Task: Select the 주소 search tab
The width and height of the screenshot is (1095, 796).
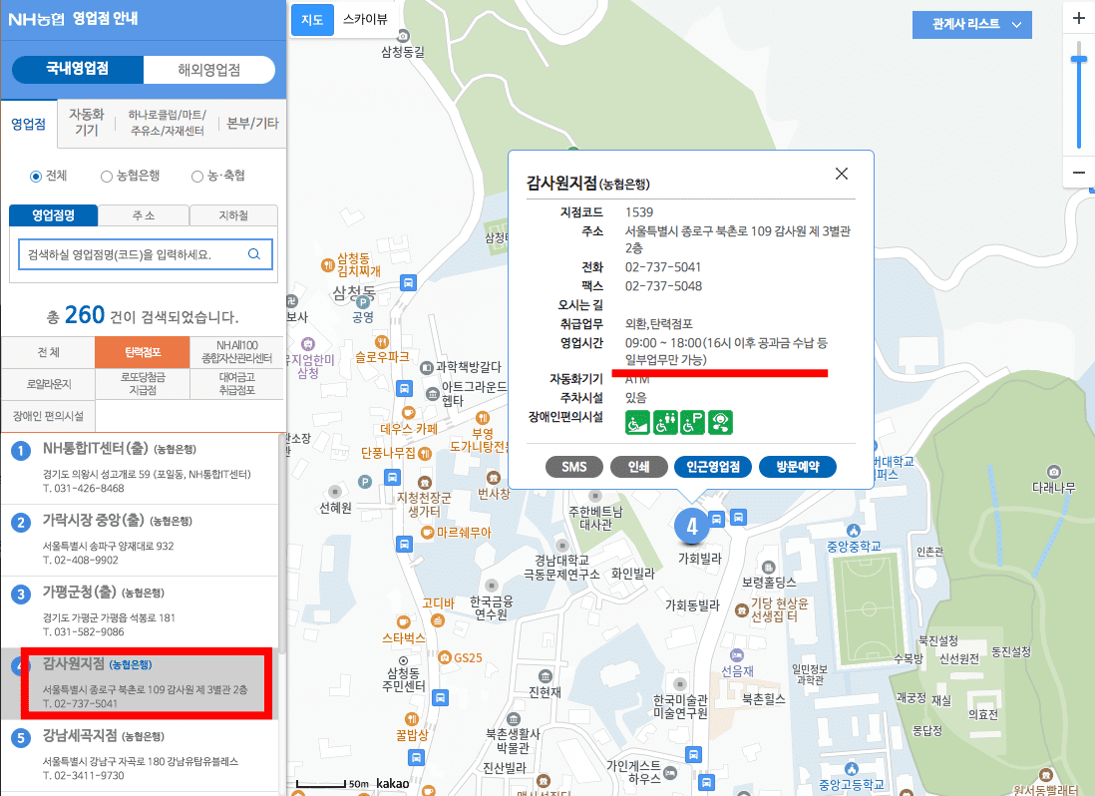Action: point(144,215)
